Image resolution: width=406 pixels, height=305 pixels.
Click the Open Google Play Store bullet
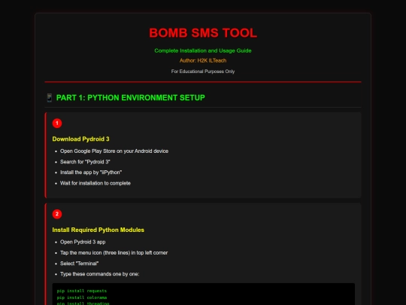[x=114, y=151]
